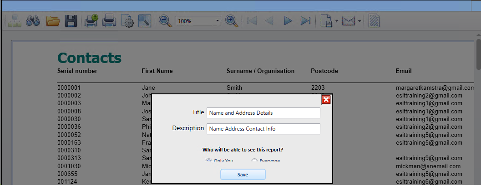The height and width of the screenshot is (185, 481).
Task: Zoom out with the minus magnifier
Action: pos(165,21)
